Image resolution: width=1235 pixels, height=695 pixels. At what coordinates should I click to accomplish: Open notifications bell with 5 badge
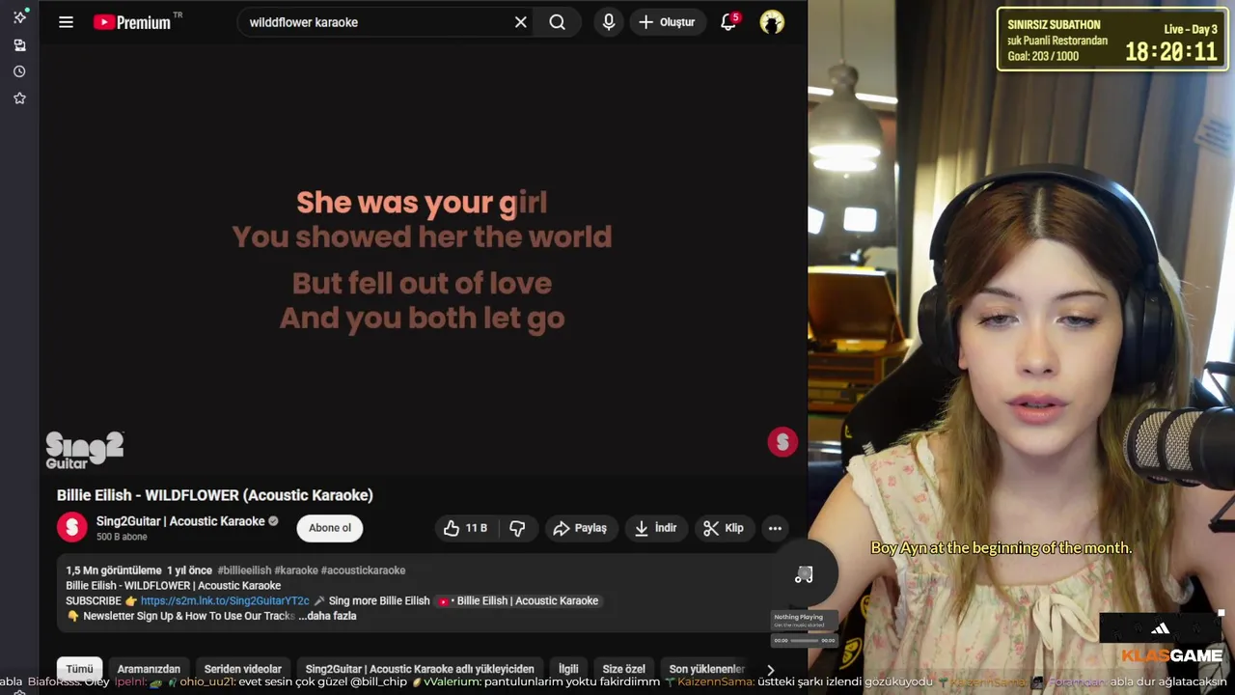pos(728,22)
